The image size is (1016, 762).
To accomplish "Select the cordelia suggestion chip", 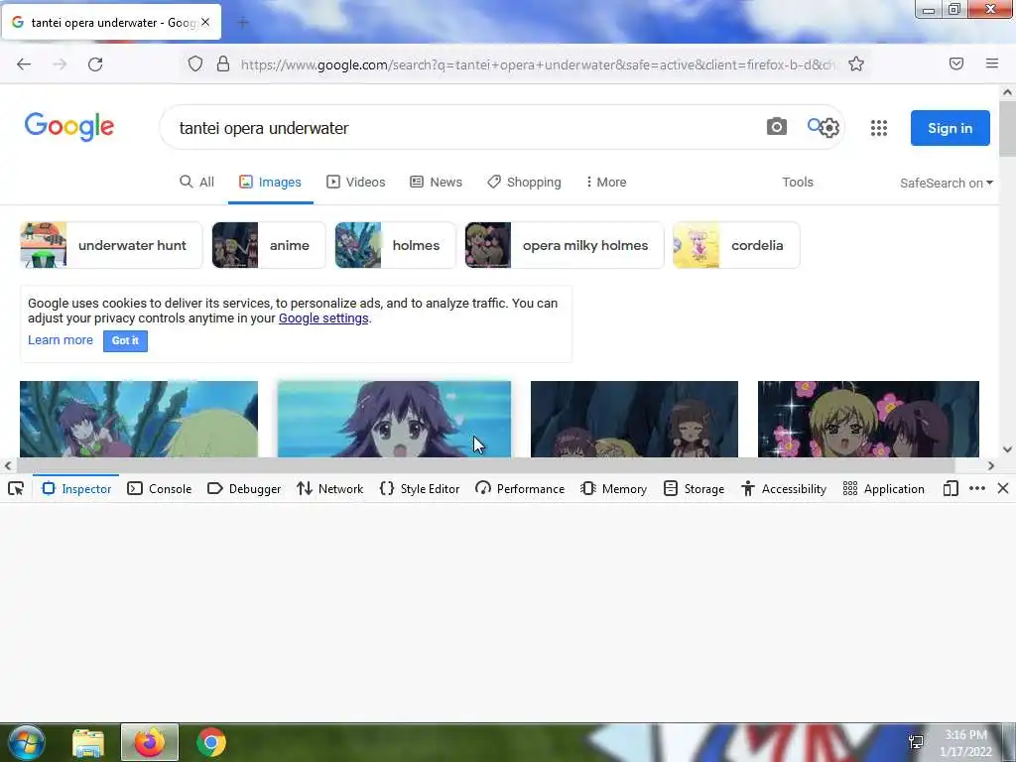I will (x=736, y=245).
